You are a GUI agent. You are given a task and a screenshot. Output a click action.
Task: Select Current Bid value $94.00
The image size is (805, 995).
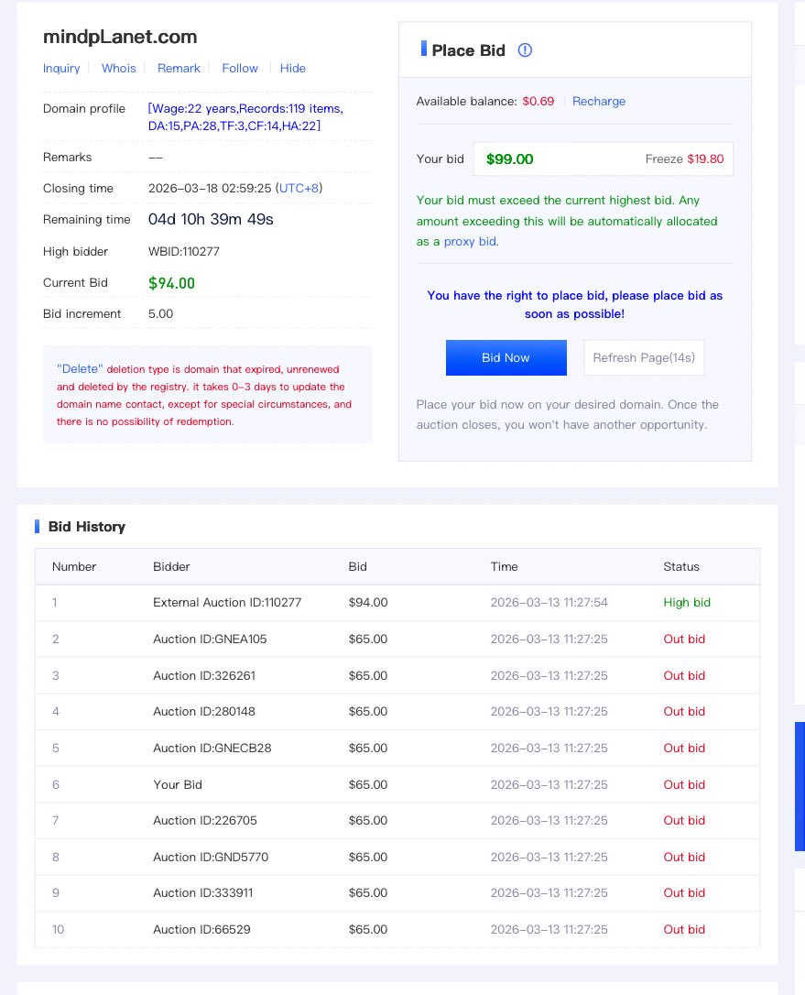pyautogui.click(x=171, y=284)
